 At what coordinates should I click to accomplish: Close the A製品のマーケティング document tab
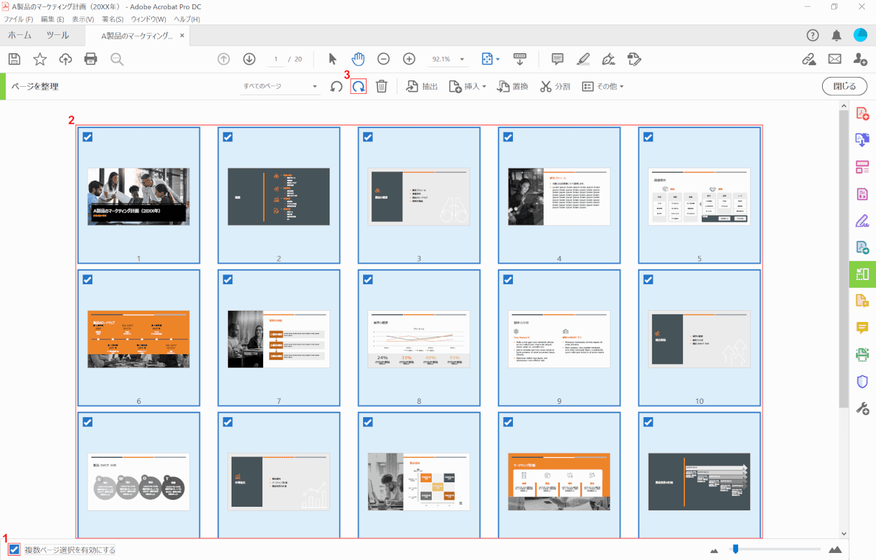click(x=182, y=35)
